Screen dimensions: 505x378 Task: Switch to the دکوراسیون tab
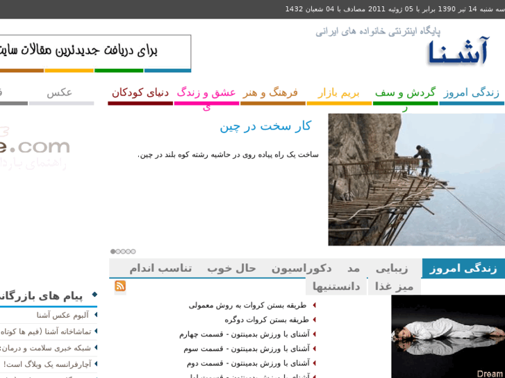301,268
